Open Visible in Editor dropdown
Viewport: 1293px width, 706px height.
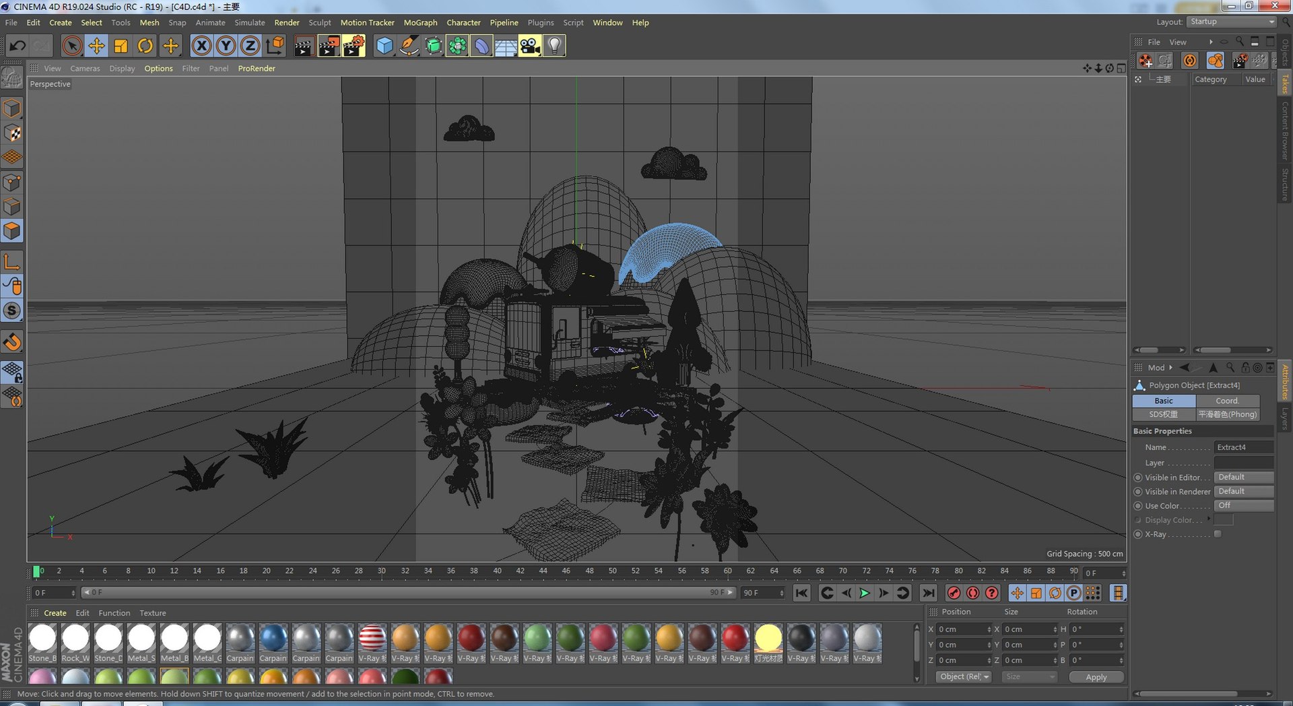pyautogui.click(x=1243, y=477)
